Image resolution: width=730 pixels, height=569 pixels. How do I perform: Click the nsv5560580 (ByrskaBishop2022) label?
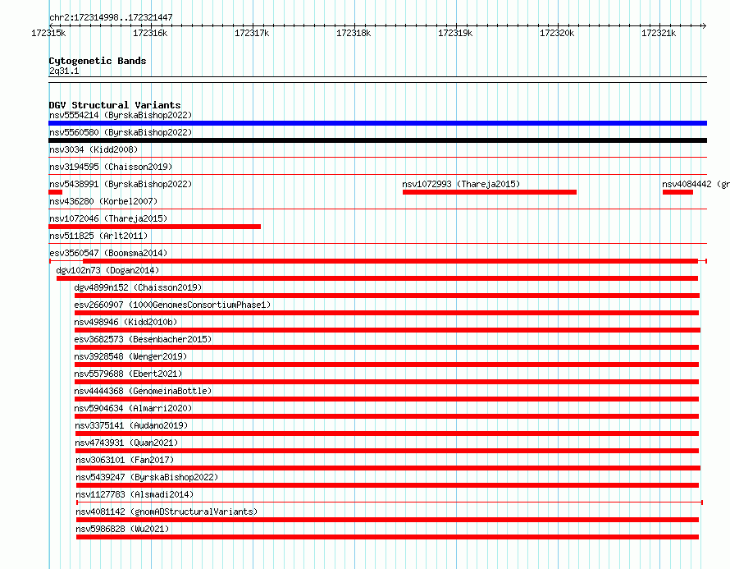coord(121,132)
